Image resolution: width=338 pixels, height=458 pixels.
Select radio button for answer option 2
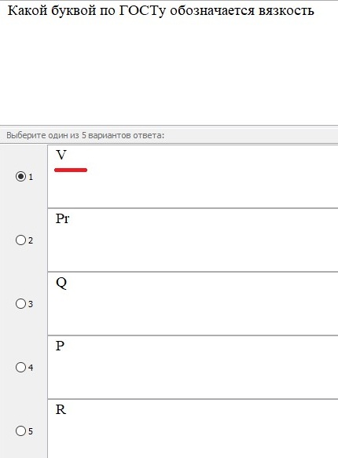point(20,240)
